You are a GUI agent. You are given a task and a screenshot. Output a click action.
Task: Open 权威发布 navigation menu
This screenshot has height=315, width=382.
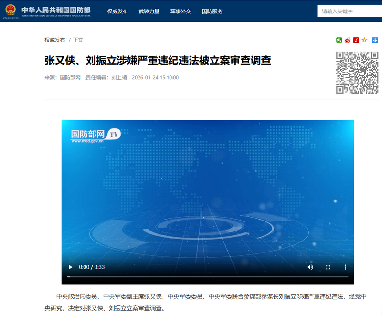pos(117,11)
